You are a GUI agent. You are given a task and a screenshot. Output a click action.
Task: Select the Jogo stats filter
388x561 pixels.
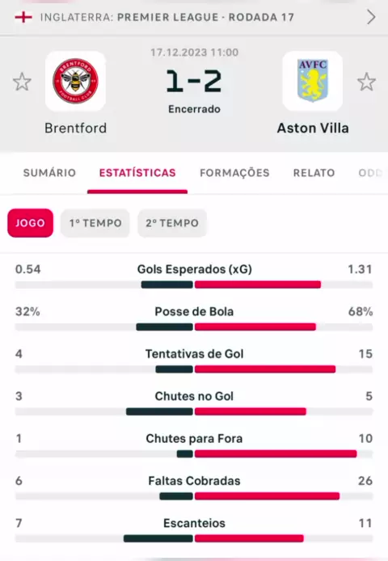point(31,223)
